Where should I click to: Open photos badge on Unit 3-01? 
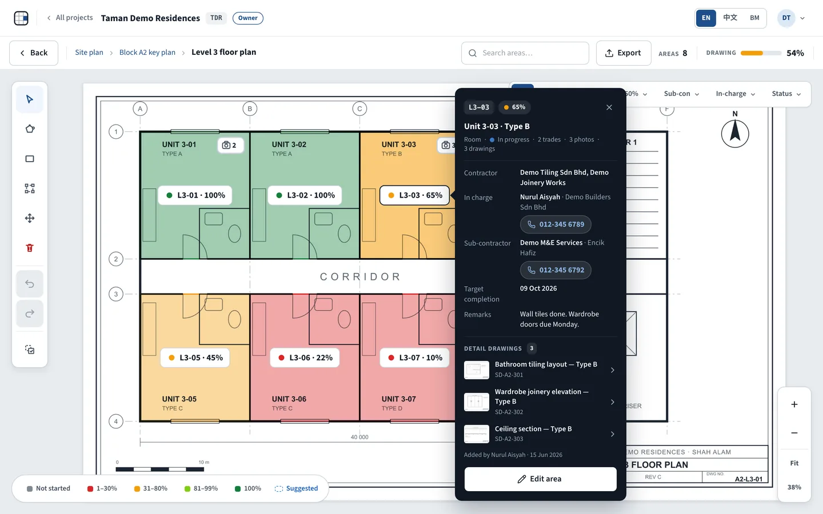point(230,145)
